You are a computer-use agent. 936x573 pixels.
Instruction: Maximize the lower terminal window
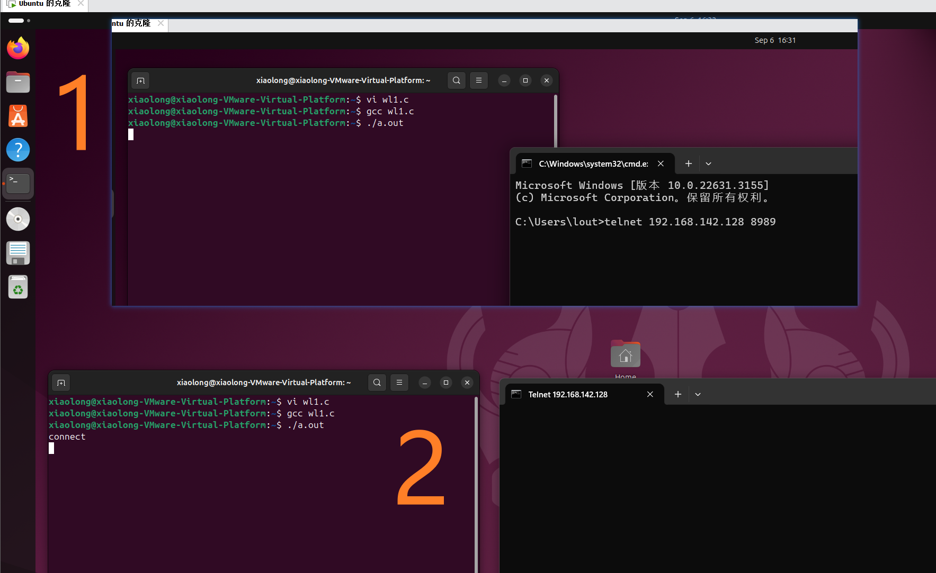(x=446, y=383)
